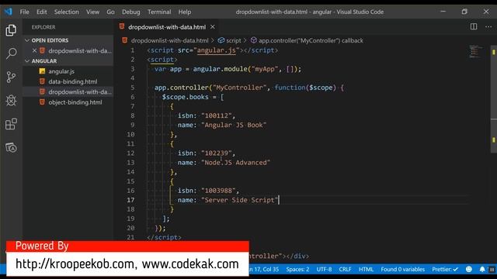Screen dimensions: 497x279
Task: Click the editor minimap
Action: point(475,52)
